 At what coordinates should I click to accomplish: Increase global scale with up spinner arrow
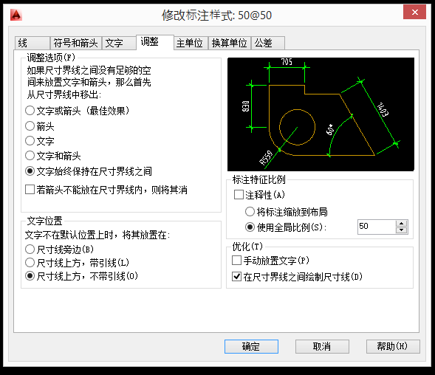pyautogui.click(x=402, y=224)
